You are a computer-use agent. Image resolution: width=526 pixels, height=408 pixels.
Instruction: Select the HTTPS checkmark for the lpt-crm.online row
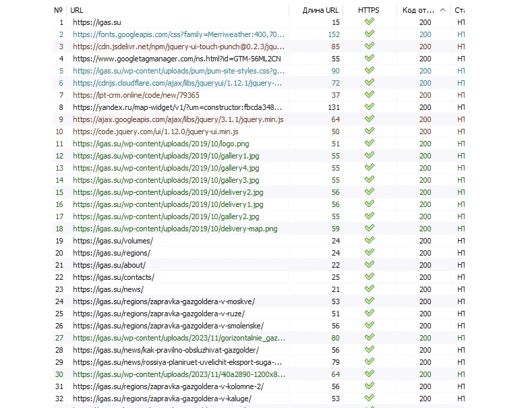coord(370,94)
